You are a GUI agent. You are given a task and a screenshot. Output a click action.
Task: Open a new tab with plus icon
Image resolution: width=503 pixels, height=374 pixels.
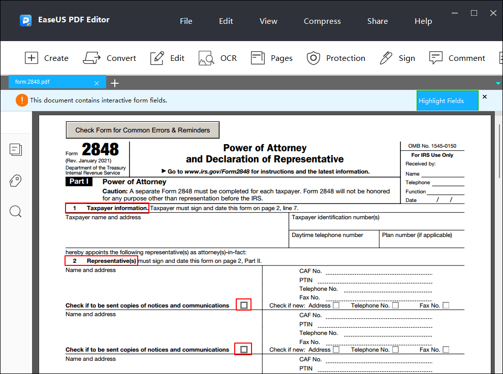tap(114, 83)
